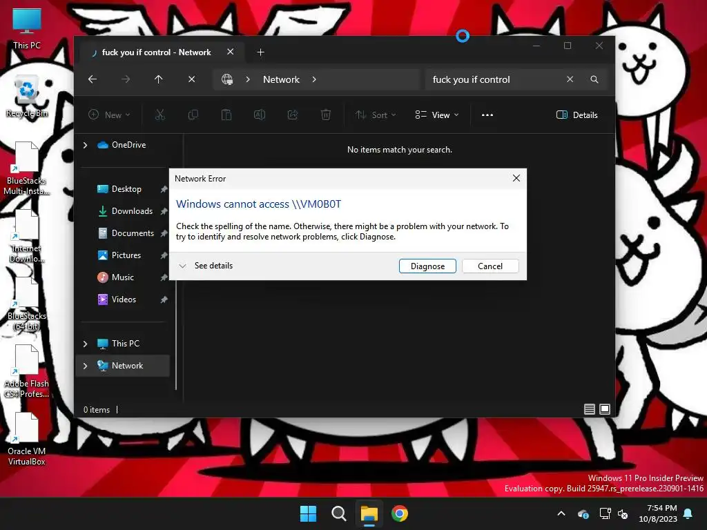Clear the search box text

point(570,79)
